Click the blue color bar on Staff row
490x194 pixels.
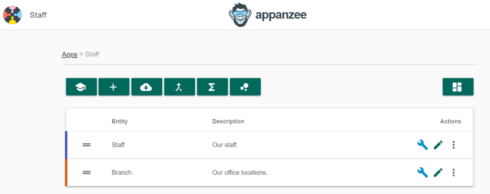click(x=66, y=145)
